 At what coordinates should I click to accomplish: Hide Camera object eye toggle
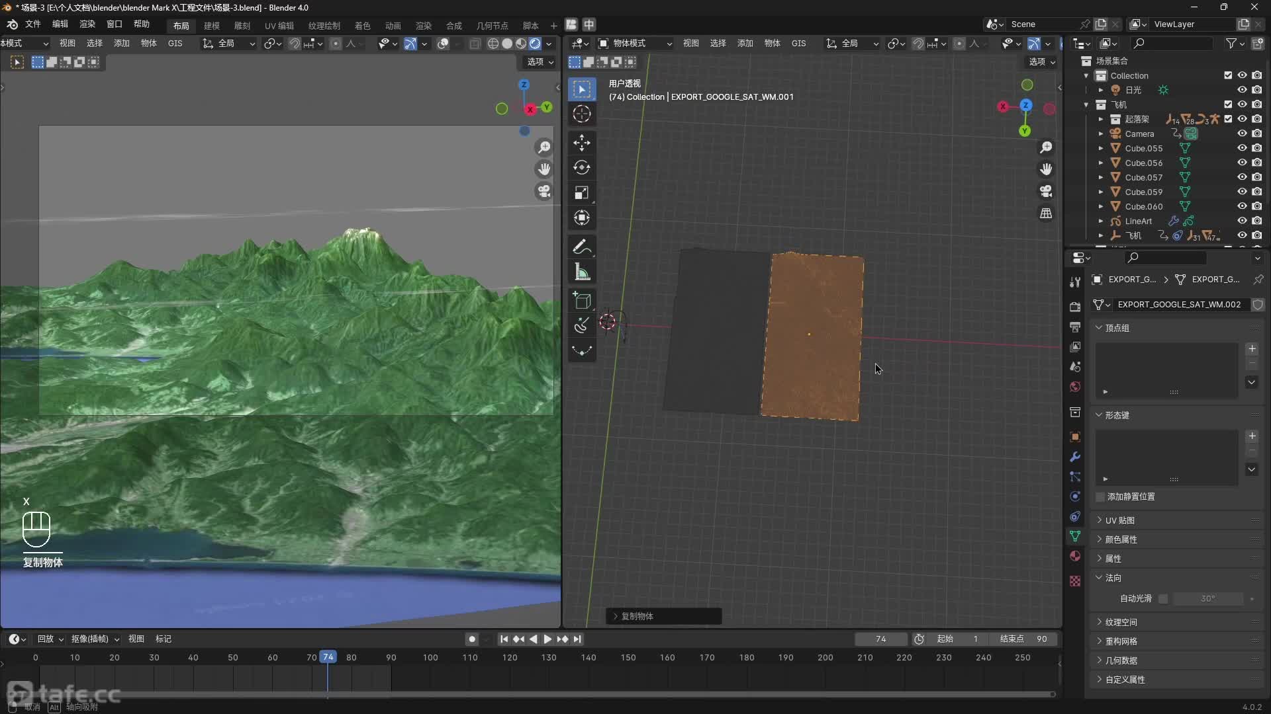[x=1243, y=134]
